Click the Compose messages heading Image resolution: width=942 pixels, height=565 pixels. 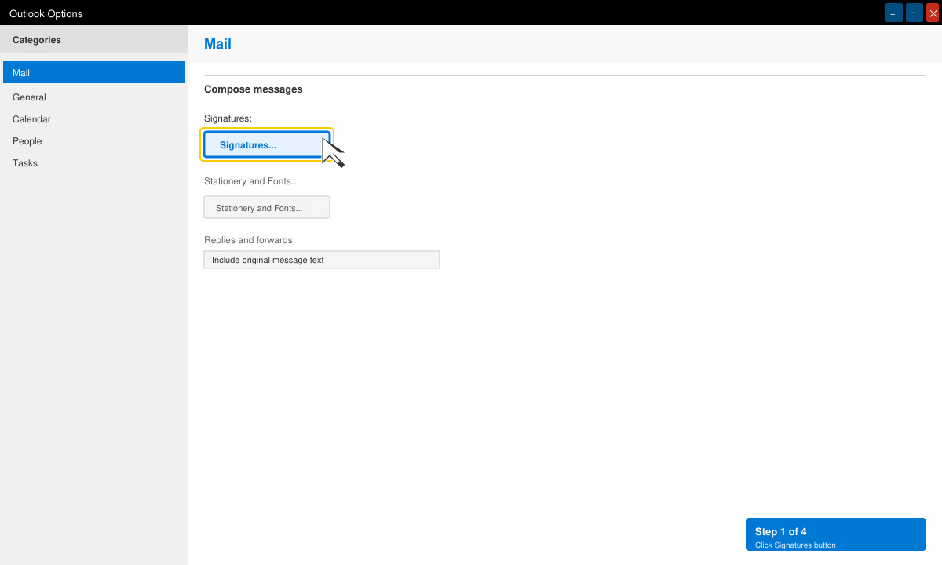click(x=254, y=89)
